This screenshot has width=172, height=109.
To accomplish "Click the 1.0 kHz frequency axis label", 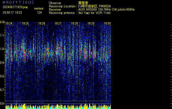I will click(2, 49).
